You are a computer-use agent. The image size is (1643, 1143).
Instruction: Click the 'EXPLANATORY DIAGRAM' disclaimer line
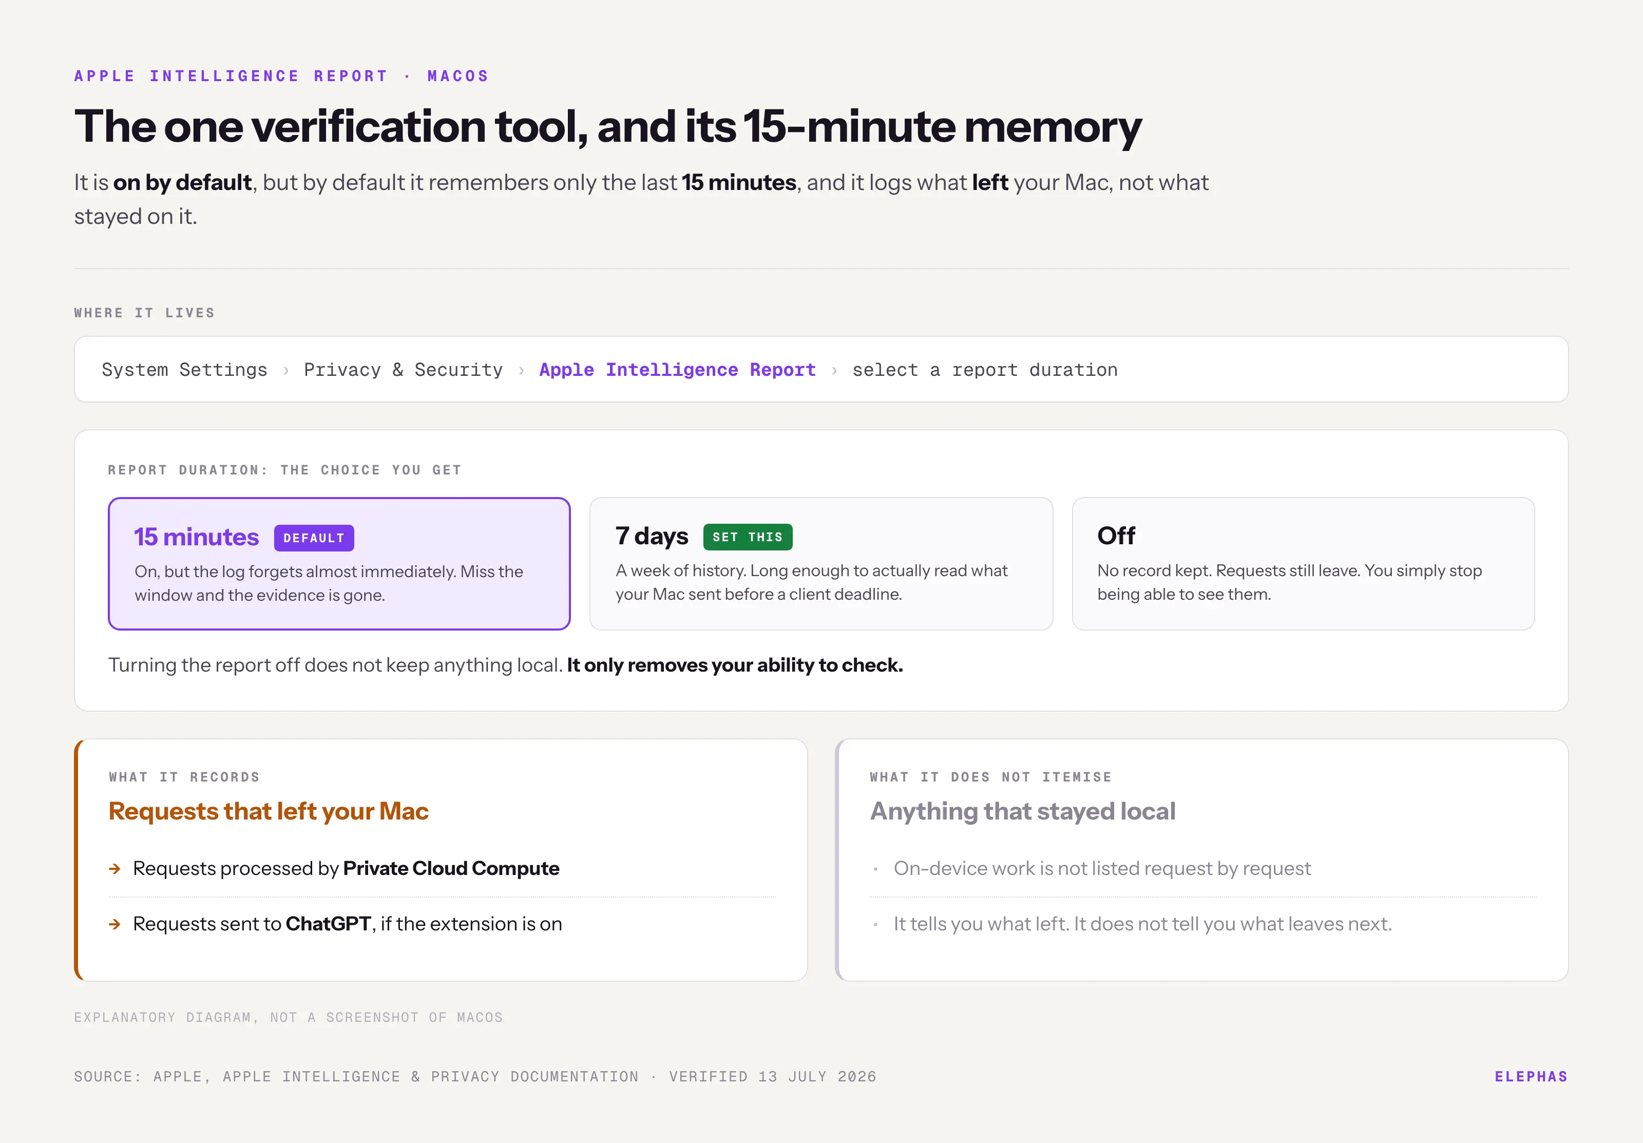click(x=289, y=1018)
